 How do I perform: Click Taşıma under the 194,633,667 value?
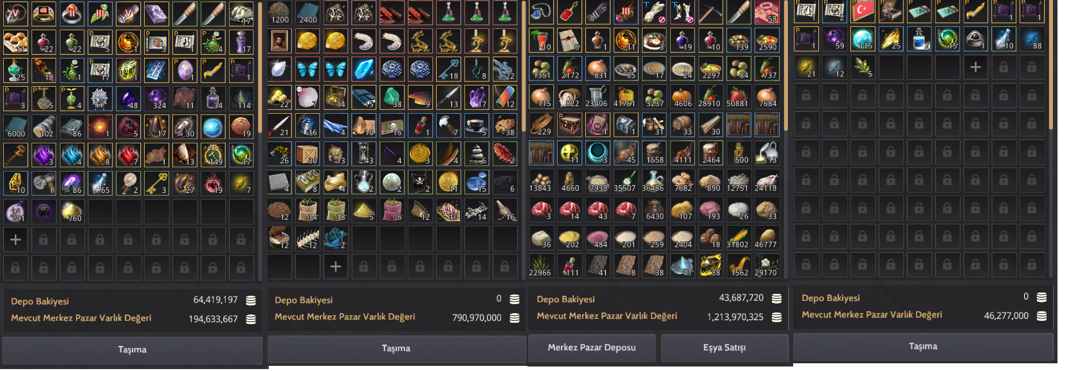click(133, 350)
